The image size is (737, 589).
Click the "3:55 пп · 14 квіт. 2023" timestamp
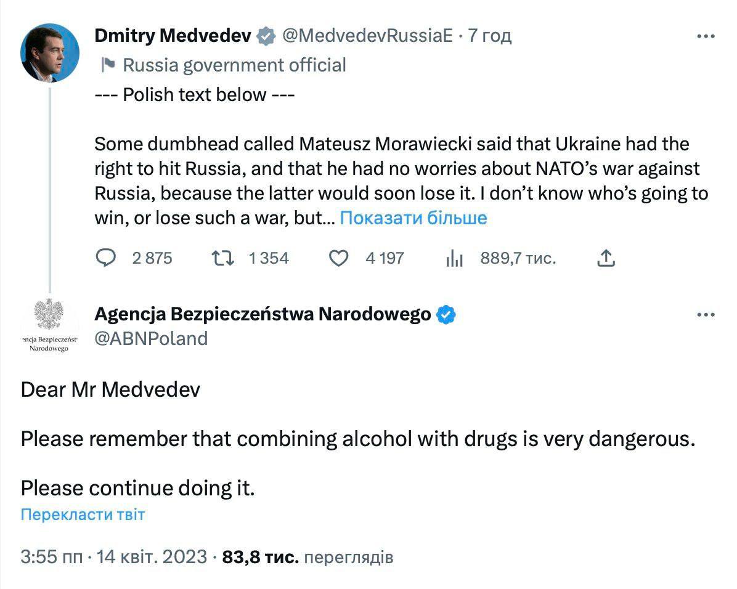[x=114, y=558]
